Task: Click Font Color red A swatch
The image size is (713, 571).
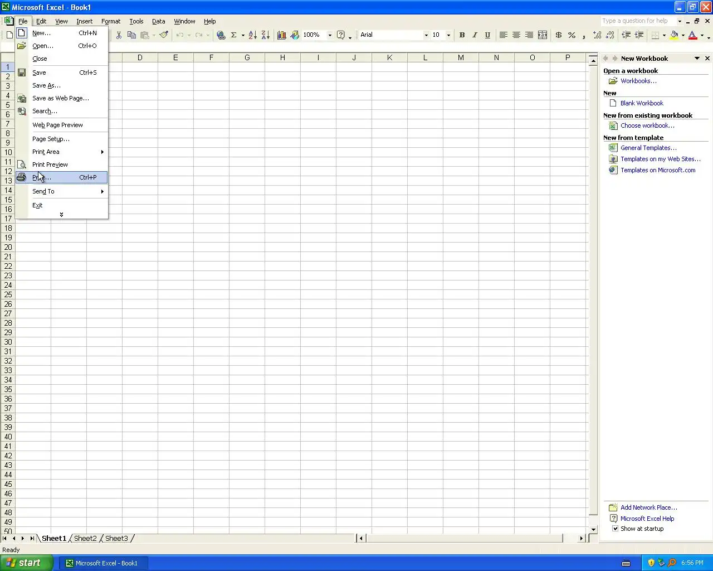Action: click(693, 35)
